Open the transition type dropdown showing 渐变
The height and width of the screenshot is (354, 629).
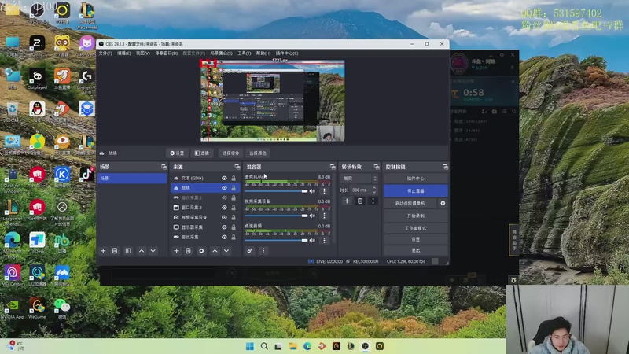(x=359, y=179)
